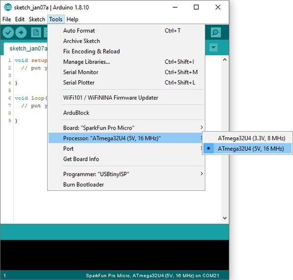Screen dimensions: 293x280
Task: Open the Help menu
Action: tap(72, 20)
